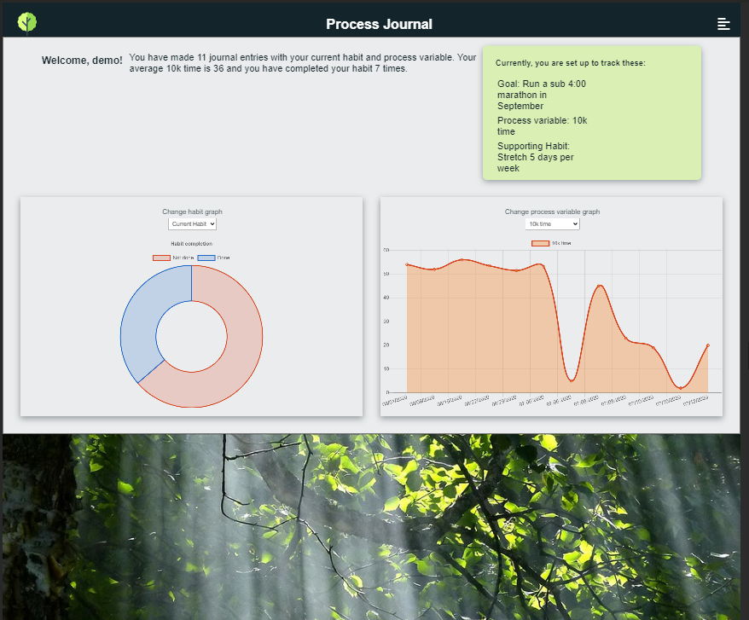Open the Current Habit dropdown

[192, 223]
